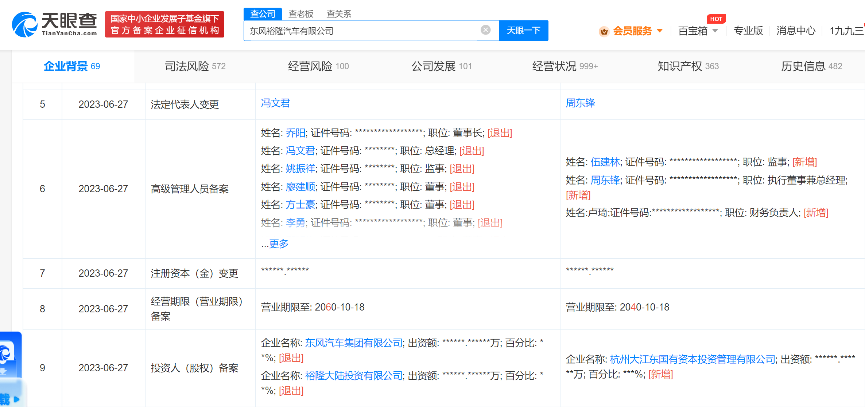The height and width of the screenshot is (407, 865).
Task: Open 会员服务 menu
Action: click(x=632, y=31)
